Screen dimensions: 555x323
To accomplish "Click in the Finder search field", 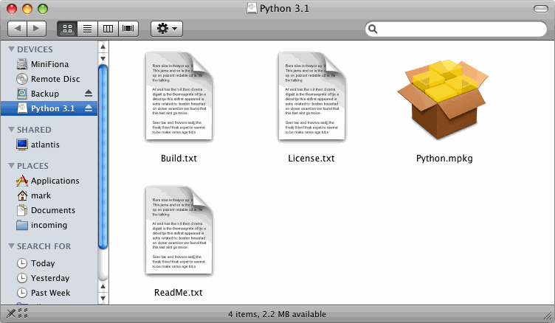I will tap(458, 29).
